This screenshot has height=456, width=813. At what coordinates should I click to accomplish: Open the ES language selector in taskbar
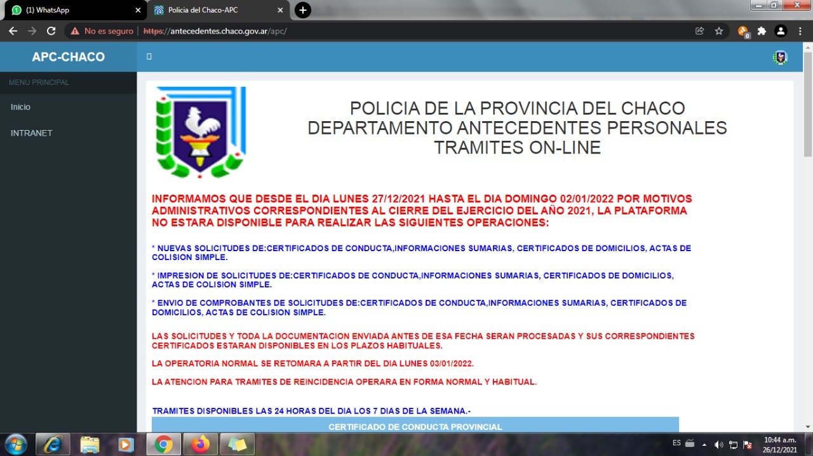click(x=677, y=443)
